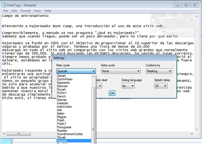The height and width of the screenshot is (144, 202).
Task: Close the HashTags Notepad window
Action: pos(195,5)
